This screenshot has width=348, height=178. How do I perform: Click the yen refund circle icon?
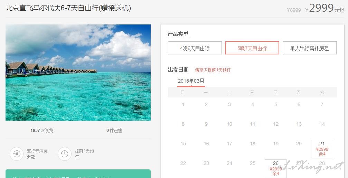coord(17,154)
